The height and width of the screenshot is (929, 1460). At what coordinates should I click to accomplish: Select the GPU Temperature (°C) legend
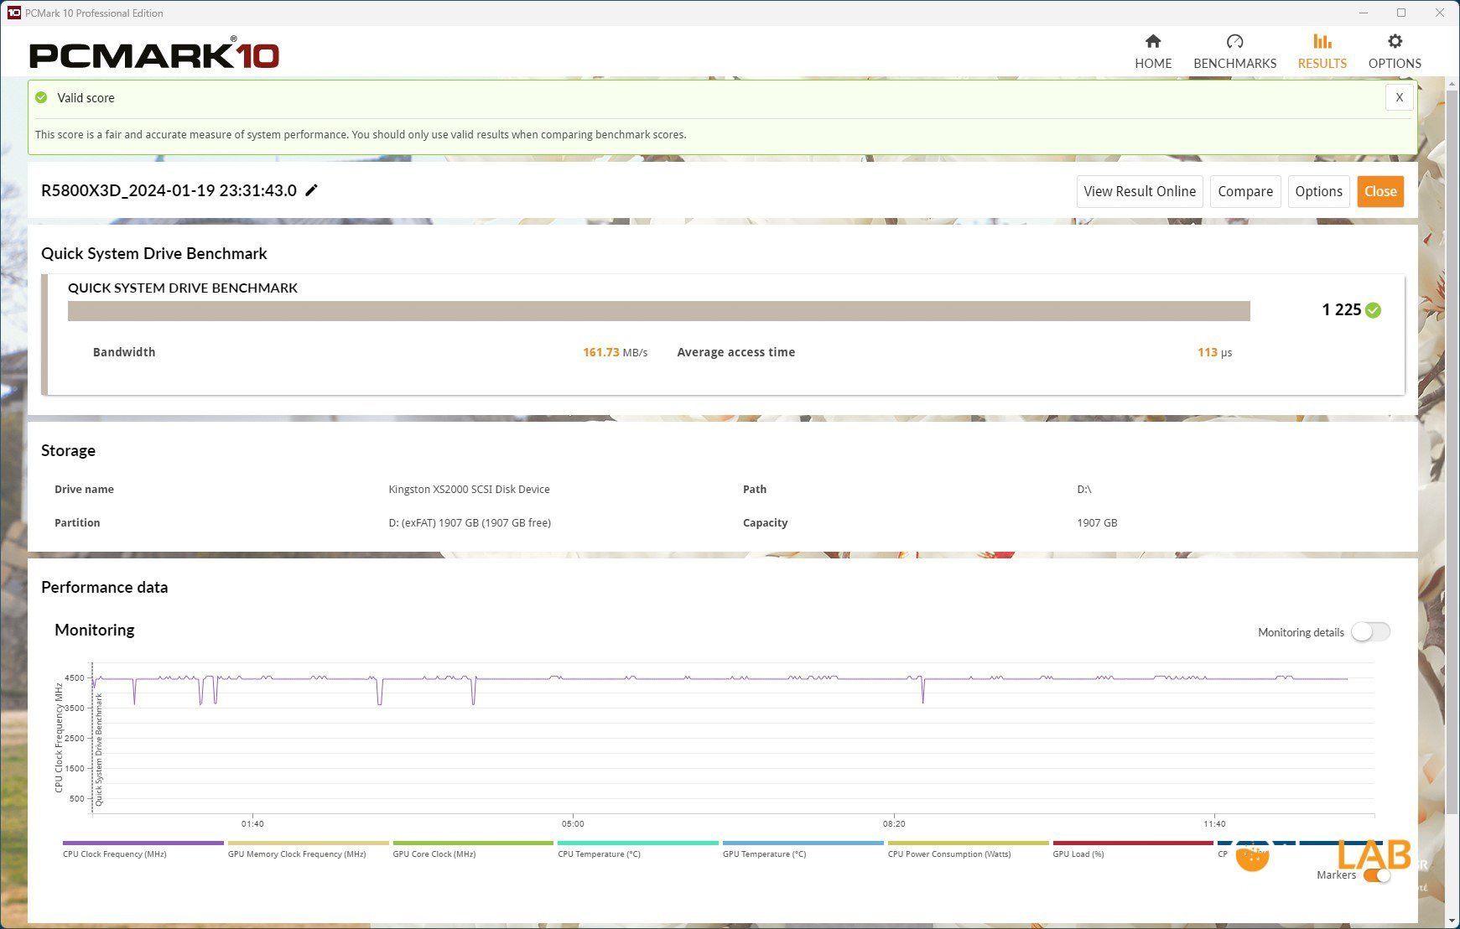pyautogui.click(x=803, y=849)
